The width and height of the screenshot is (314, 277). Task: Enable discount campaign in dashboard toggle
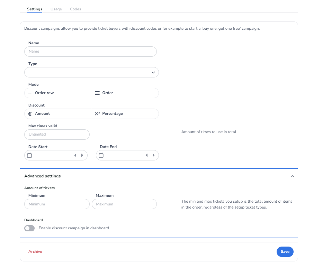coord(29,228)
